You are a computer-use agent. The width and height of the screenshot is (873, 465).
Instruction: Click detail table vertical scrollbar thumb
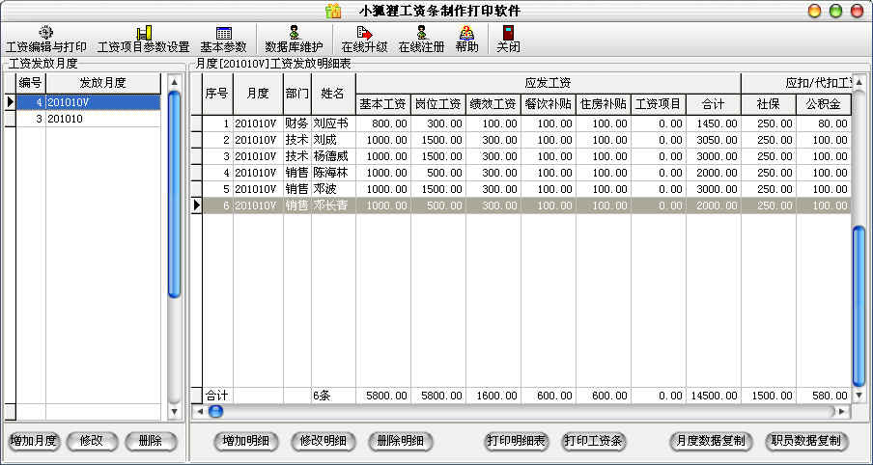[x=859, y=306]
